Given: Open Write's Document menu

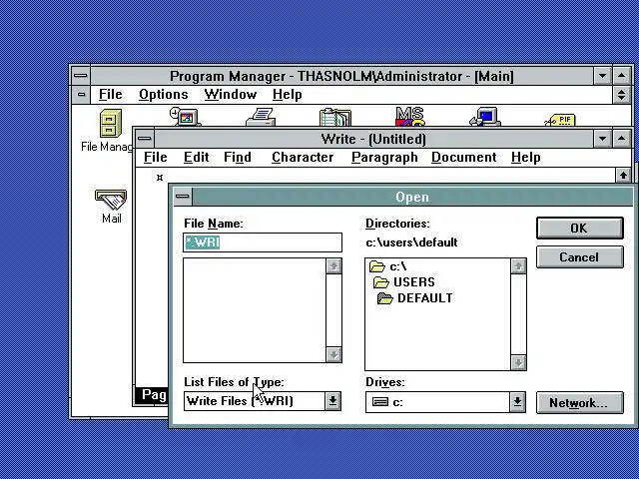Looking at the screenshot, I should pos(463,158).
